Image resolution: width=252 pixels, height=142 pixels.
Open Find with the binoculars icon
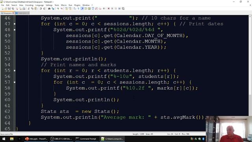point(49,9)
